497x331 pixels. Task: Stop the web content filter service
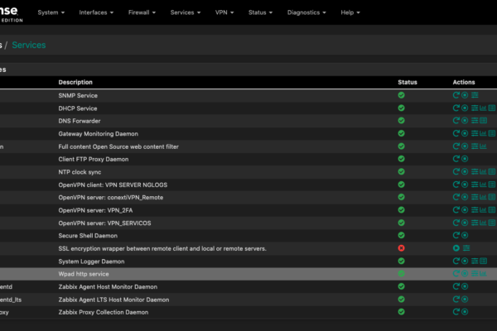465,146
